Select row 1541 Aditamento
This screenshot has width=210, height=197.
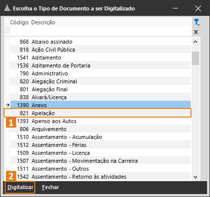(x=100, y=58)
